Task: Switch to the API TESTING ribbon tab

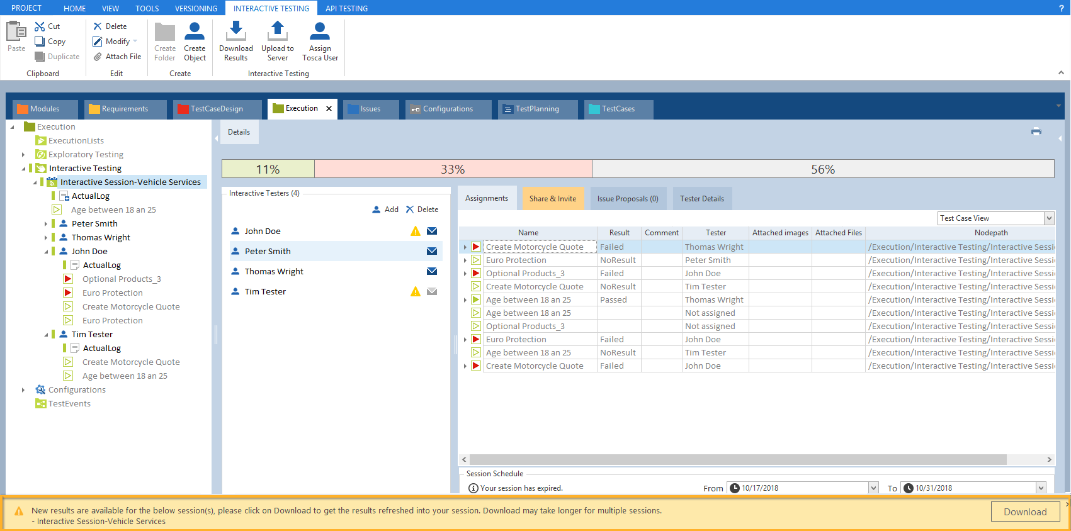Action: click(346, 8)
